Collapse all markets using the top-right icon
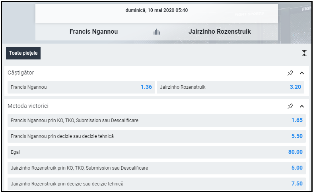313x193 pixels. pyautogui.click(x=304, y=53)
